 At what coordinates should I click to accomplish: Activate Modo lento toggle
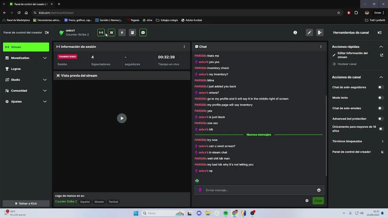click(x=380, y=97)
